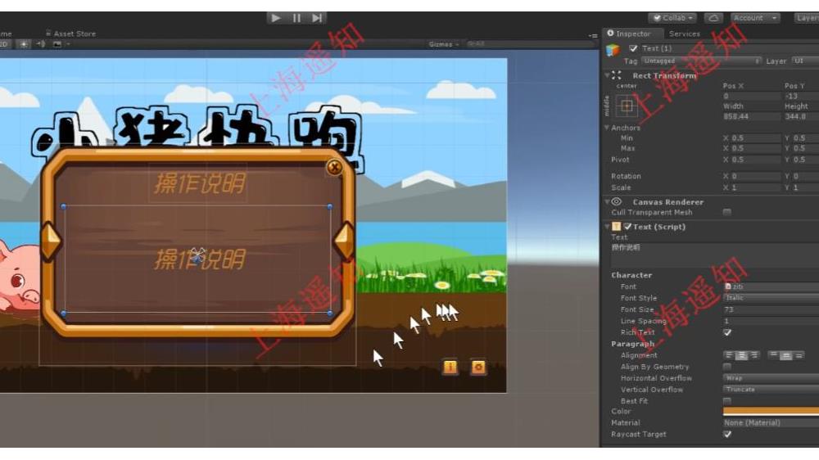Collapse the Anchors foldout
Screen dimensions: 819x460
(607, 128)
